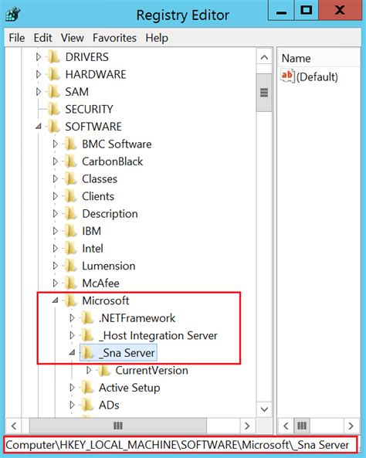Click the CarbonBlack folder icon
The height and width of the screenshot is (458, 366).
[x=71, y=161]
